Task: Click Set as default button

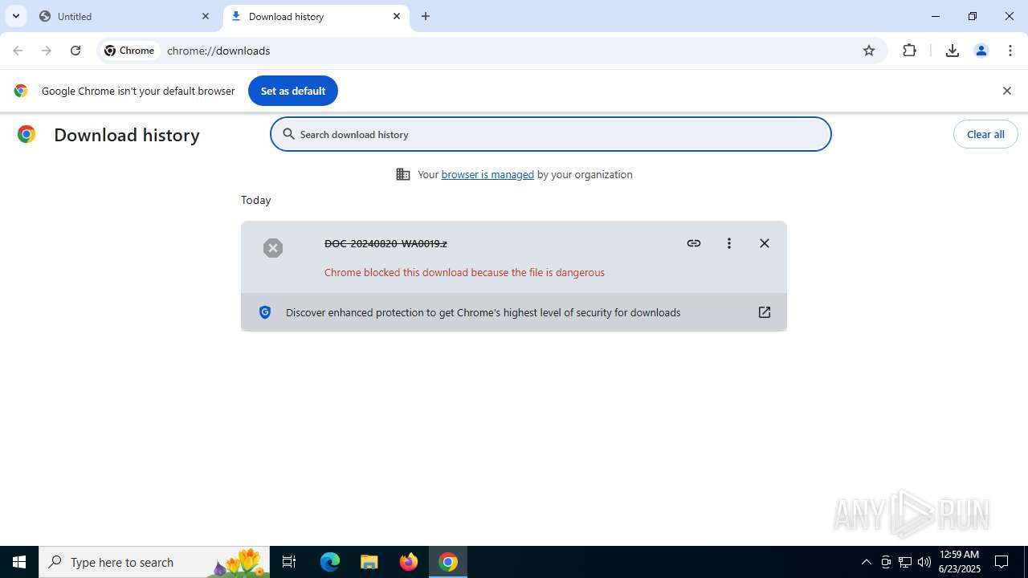Action: click(x=293, y=91)
